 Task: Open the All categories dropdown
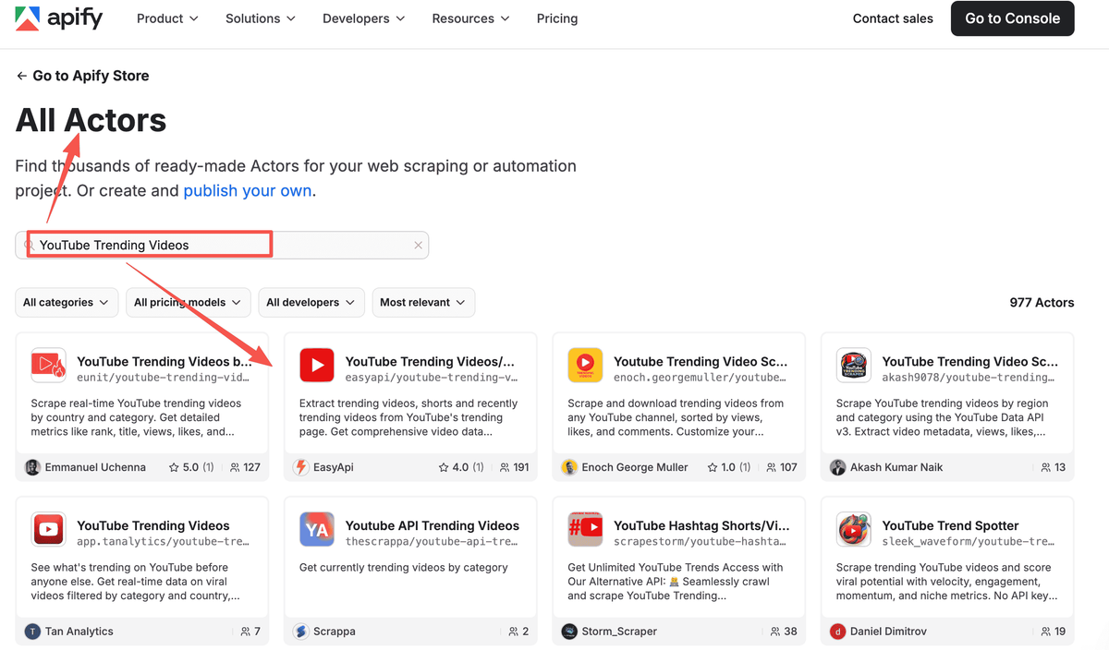click(x=67, y=303)
